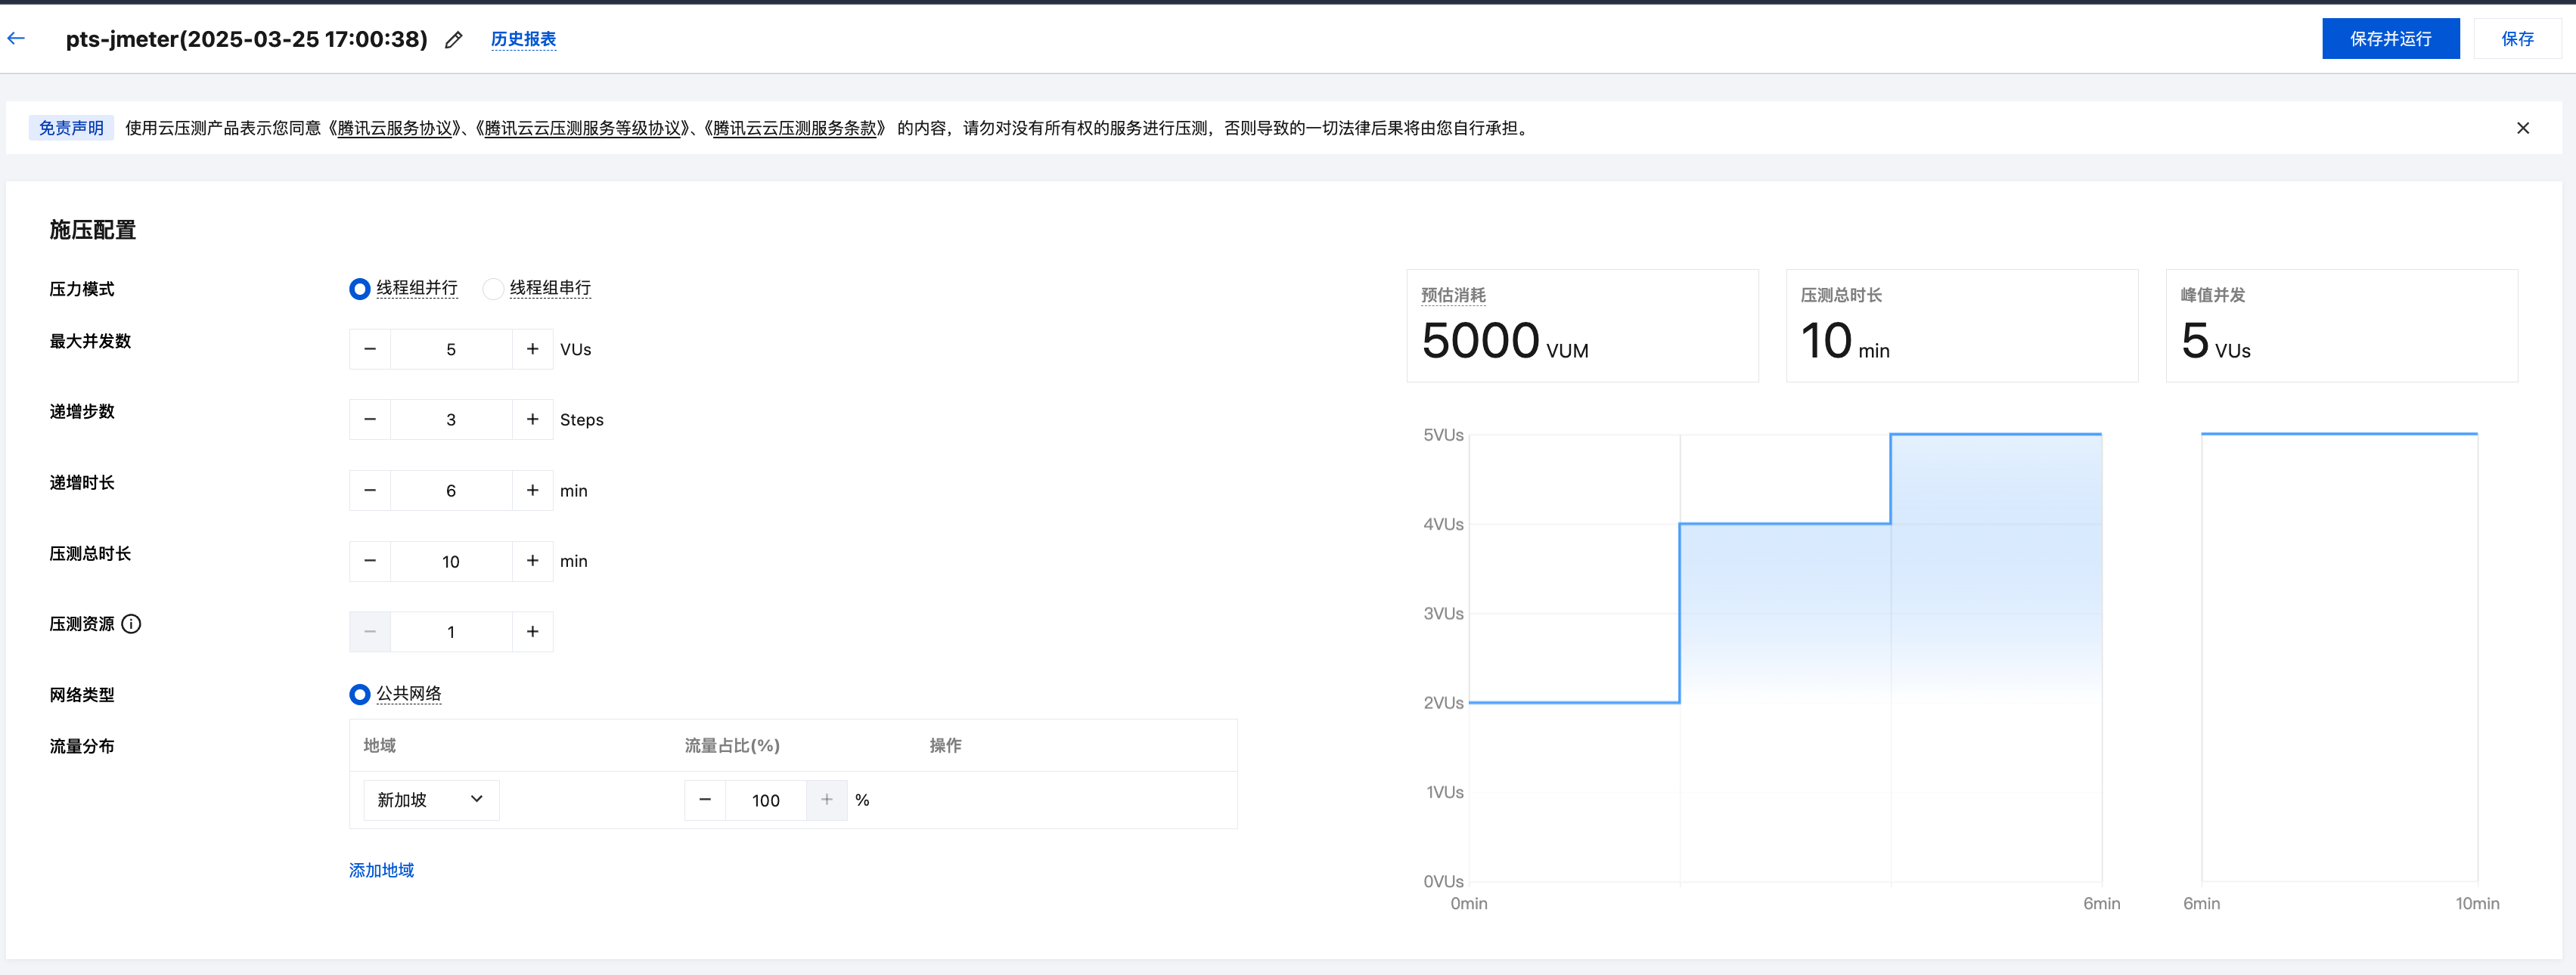Decrease 递增步数 with the minus button

pyautogui.click(x=370, y=419)
